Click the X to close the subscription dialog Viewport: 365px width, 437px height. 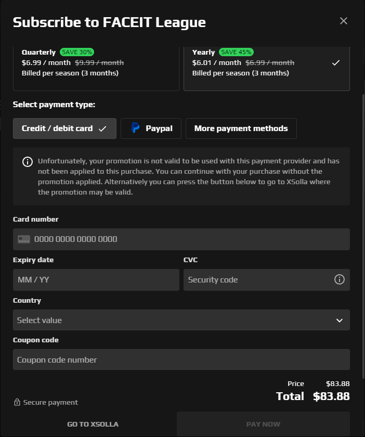point(343,21)
